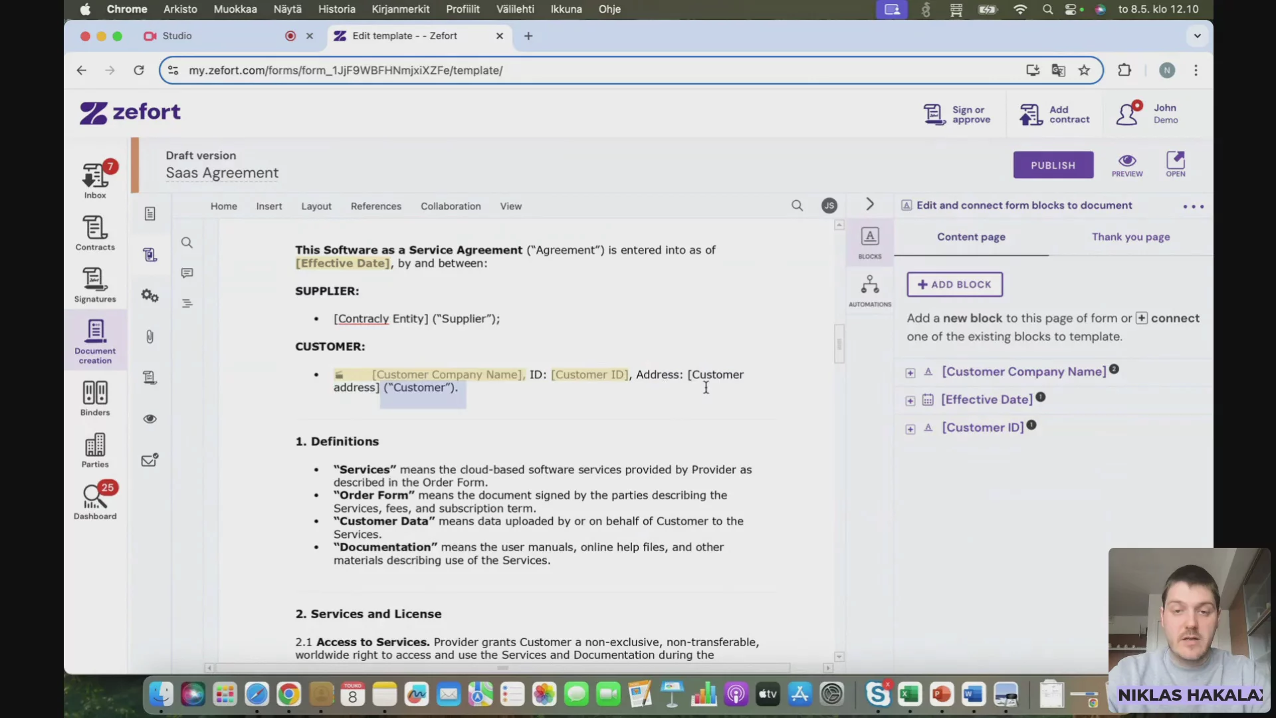The height and width of the screenshot is (718, 1276).
Task: Go to Signatures in sidebar
Action: 95,285
